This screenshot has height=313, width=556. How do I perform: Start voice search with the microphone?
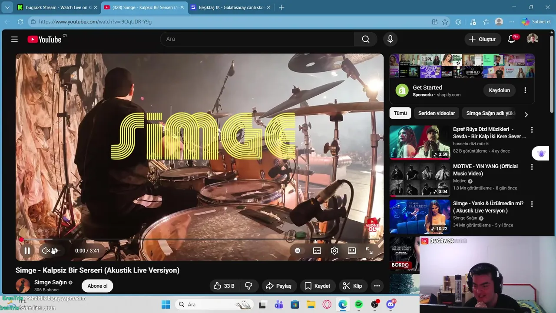(390, 39)
